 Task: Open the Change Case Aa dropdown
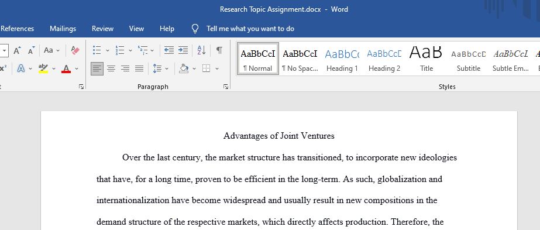[x=51, y=50]
